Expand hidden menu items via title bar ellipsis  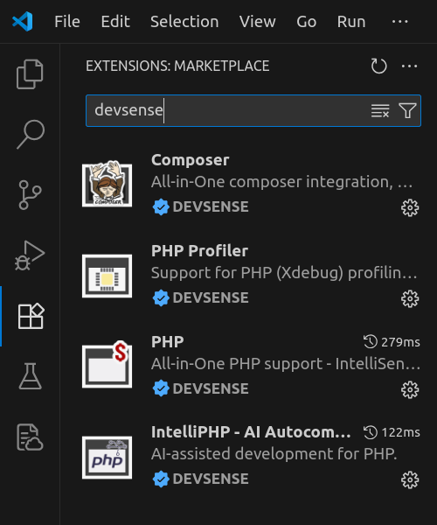(400, 22)
